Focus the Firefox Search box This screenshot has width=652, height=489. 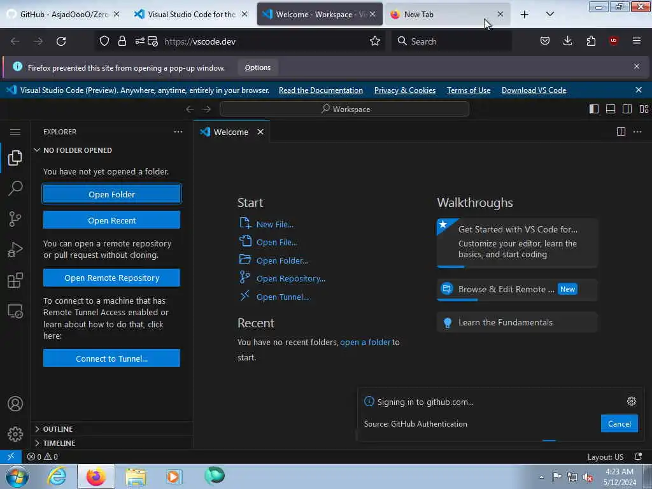point(451,41)
